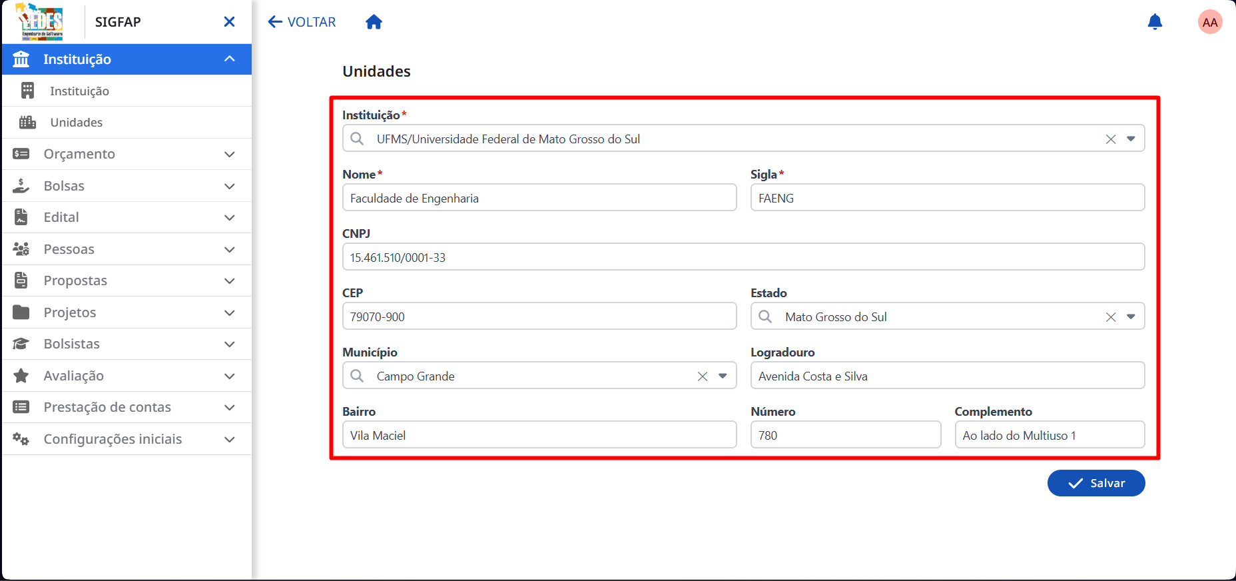Expand the Orçamento menu

click(x=127, y=154)
